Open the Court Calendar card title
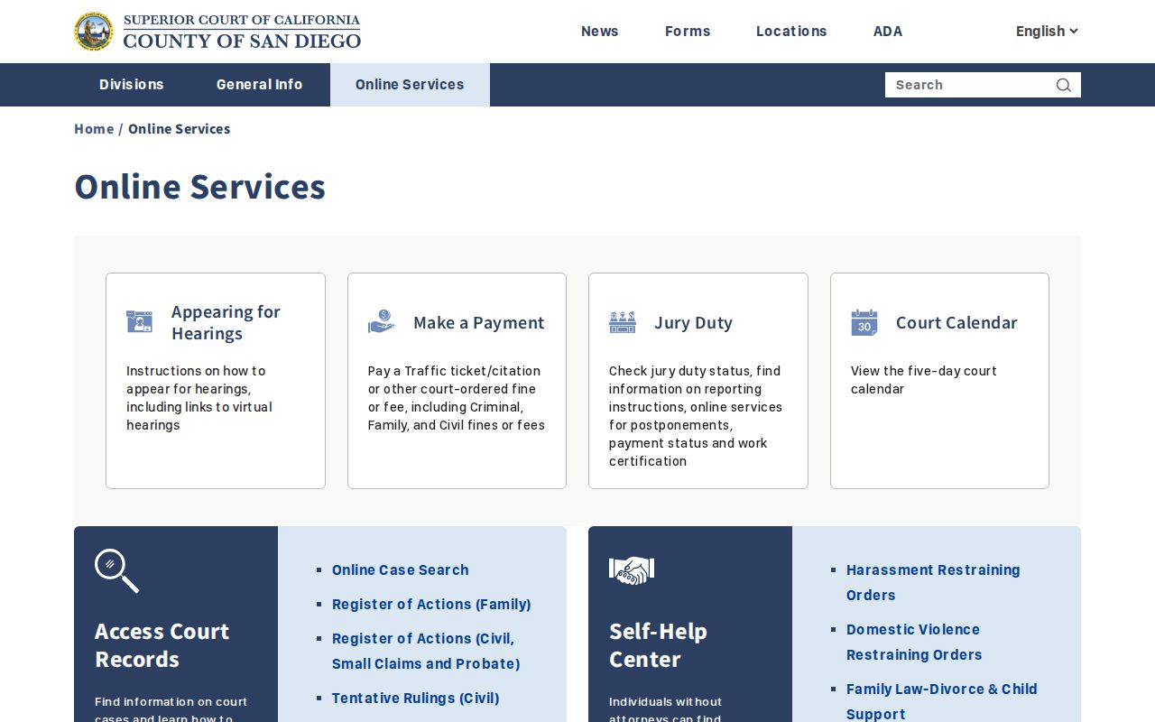This screenshot has width=1155, height=722. [x=956, y=322]
